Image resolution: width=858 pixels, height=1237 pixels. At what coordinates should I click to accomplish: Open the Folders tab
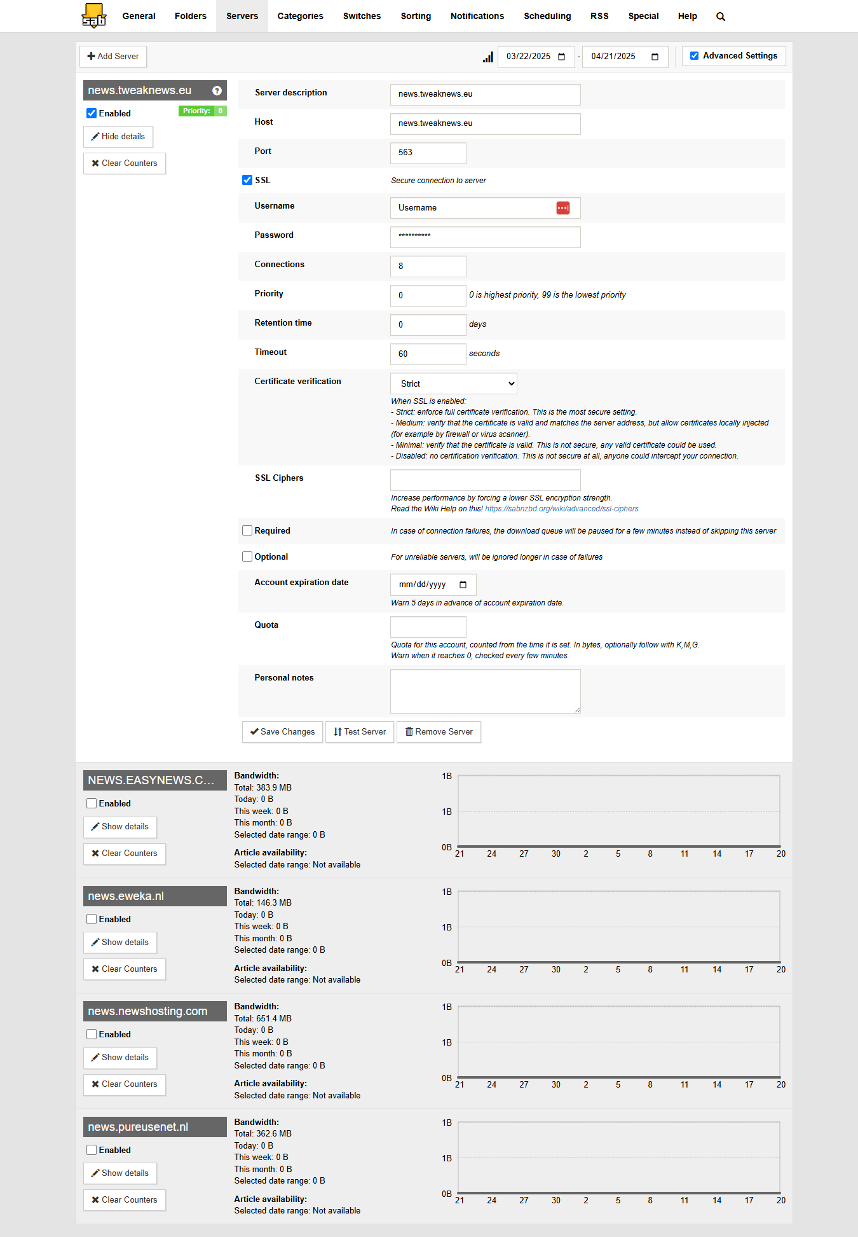[191, 16]
